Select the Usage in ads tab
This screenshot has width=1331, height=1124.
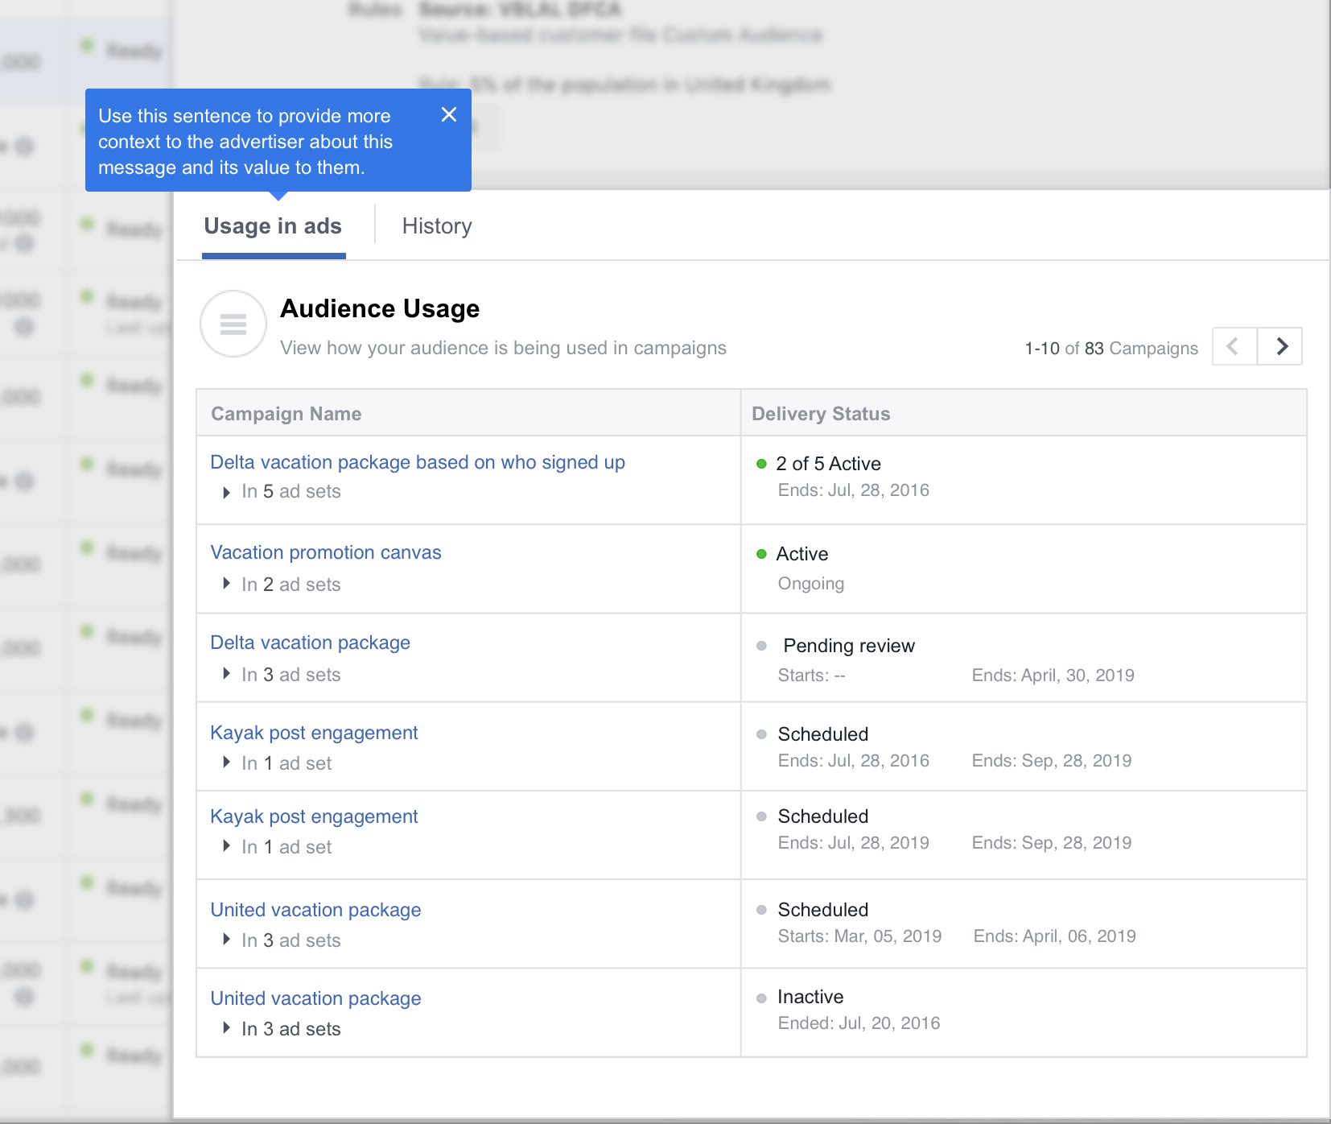pyautogui.click(x=273, y=226)
